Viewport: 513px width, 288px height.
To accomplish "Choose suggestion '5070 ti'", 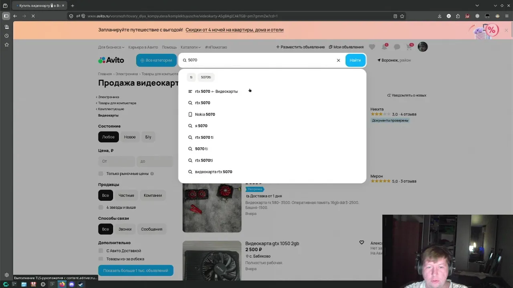I will [272, 149].
